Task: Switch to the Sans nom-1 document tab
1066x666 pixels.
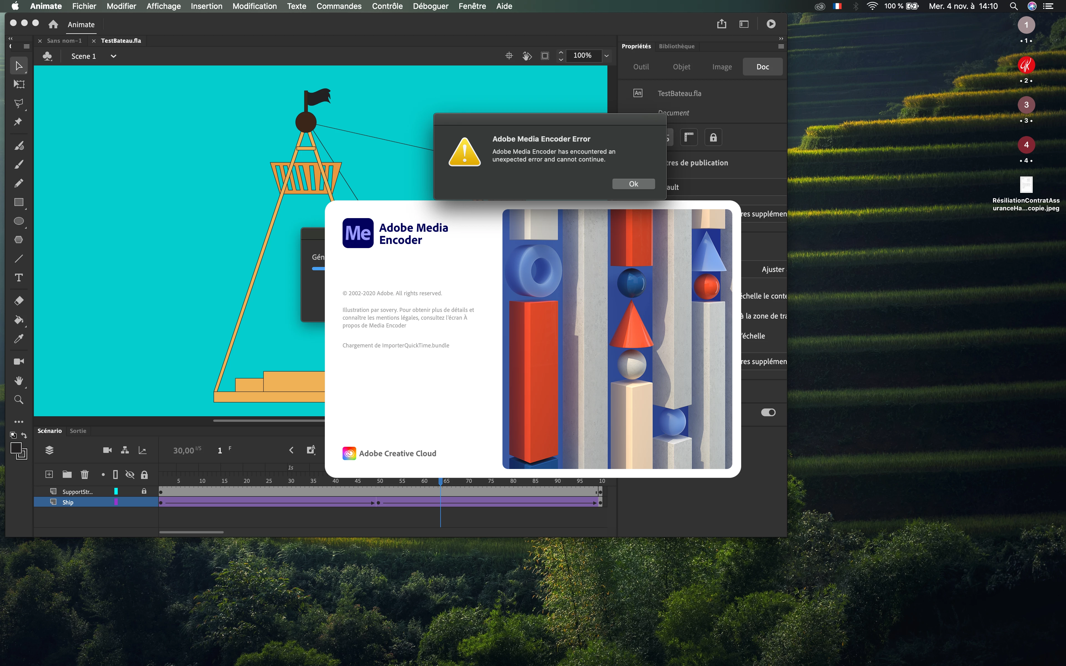Action: coord(64,41)
